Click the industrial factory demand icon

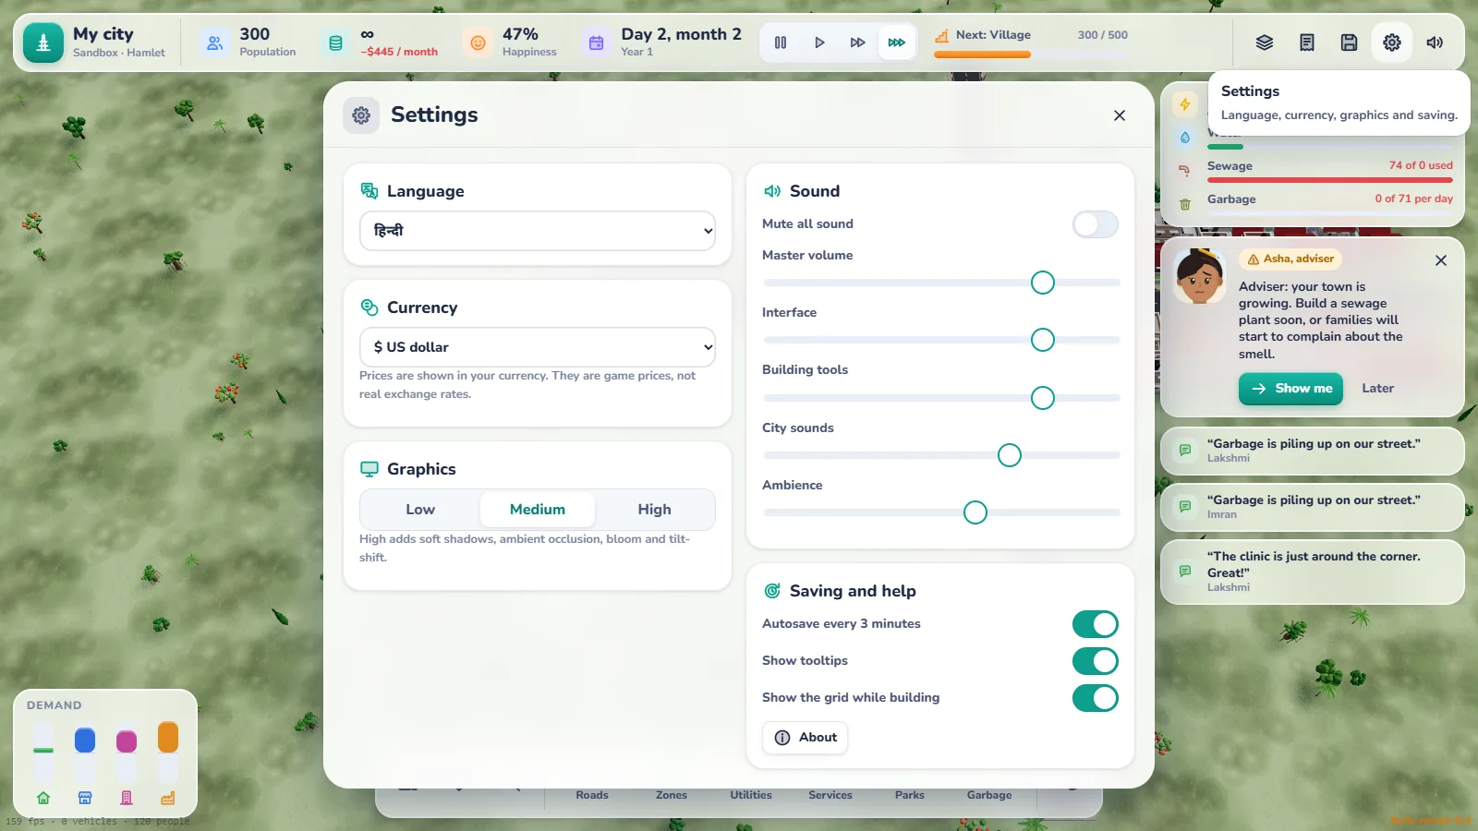pos(168,798)
